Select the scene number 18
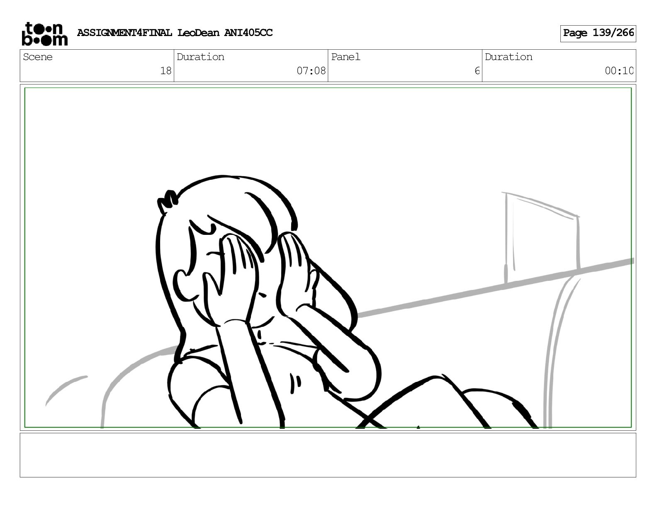Image resolution: width=657 pixels, height=507 pixels. 165,71
